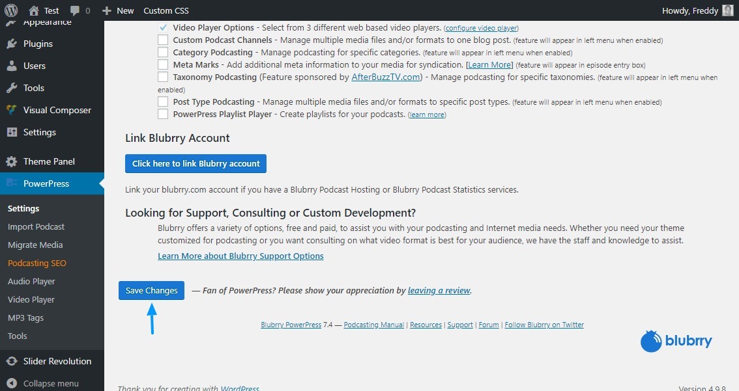
Task: Click Save Changes button
Action: pos(151,291)
